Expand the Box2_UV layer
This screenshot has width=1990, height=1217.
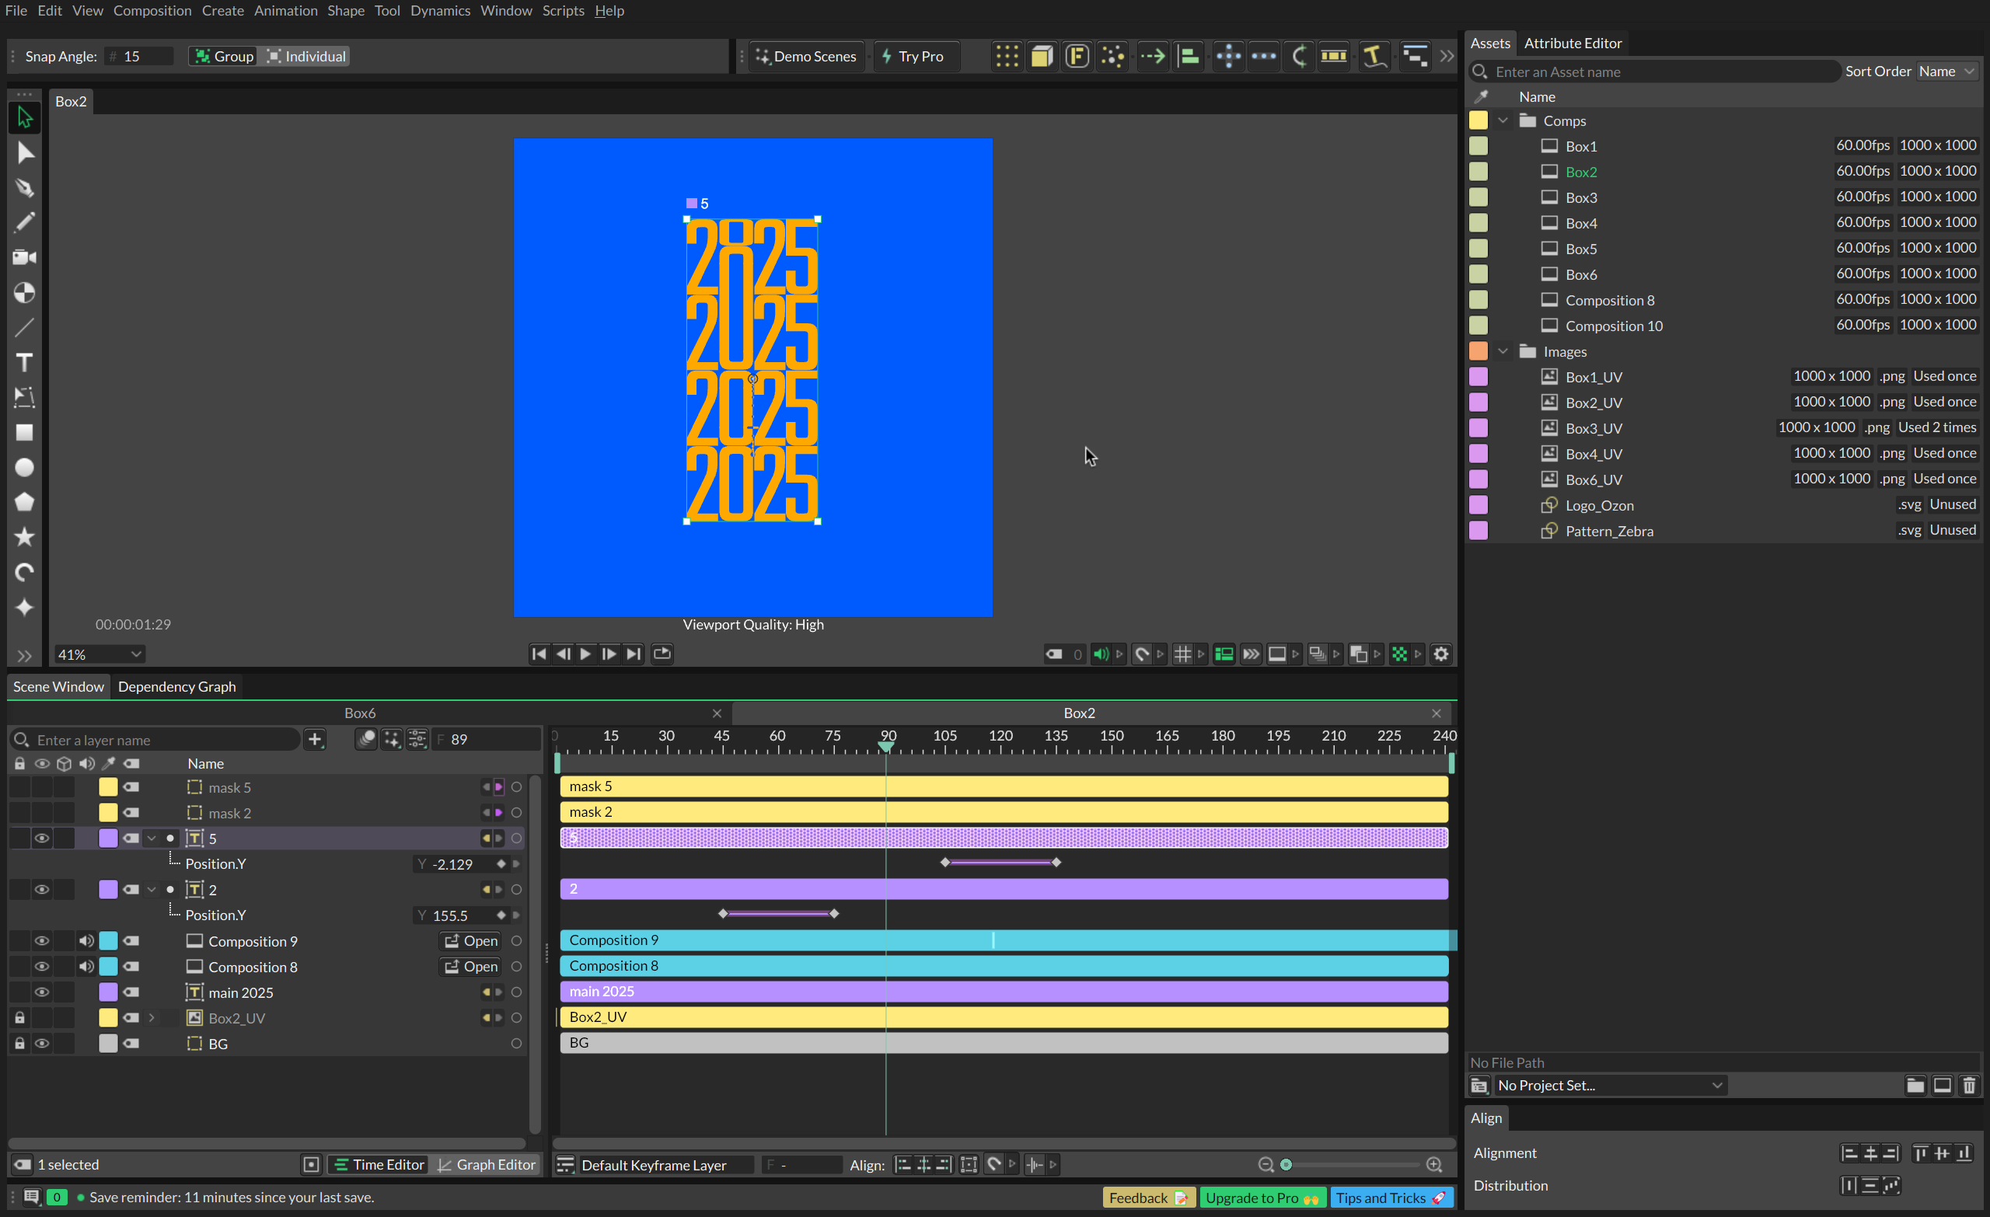click(x=151, y=1018)
